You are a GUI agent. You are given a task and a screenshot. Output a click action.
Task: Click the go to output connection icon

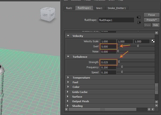139,23
